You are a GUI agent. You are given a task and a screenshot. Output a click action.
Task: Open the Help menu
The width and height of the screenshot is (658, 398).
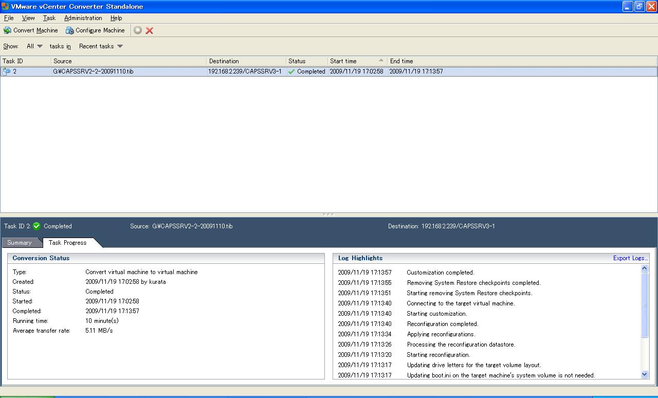(116, 18)
